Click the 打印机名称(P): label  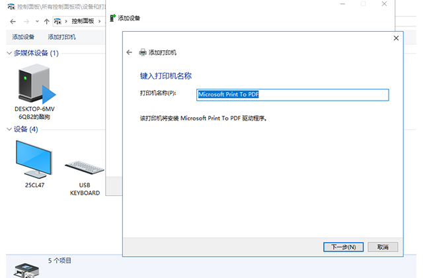[x=158, y=93]
